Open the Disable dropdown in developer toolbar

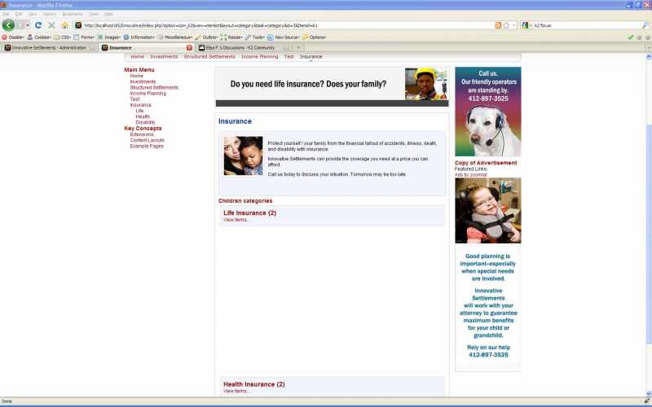13,37
